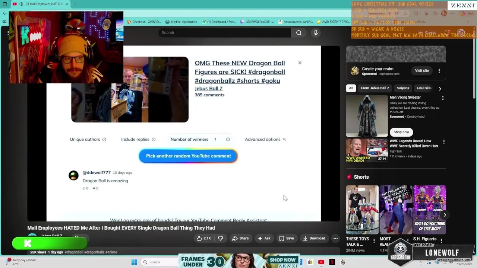Image resolution: width=477 pixels, height=268 pixels.
Task: Open Amazon.com bookmark
Action: (x=296, y=22)
